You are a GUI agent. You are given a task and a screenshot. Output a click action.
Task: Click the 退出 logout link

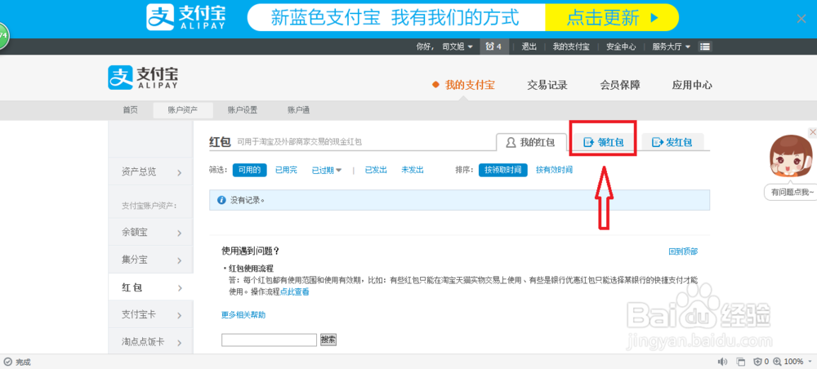pyautogui.click(x=529, y=47)
